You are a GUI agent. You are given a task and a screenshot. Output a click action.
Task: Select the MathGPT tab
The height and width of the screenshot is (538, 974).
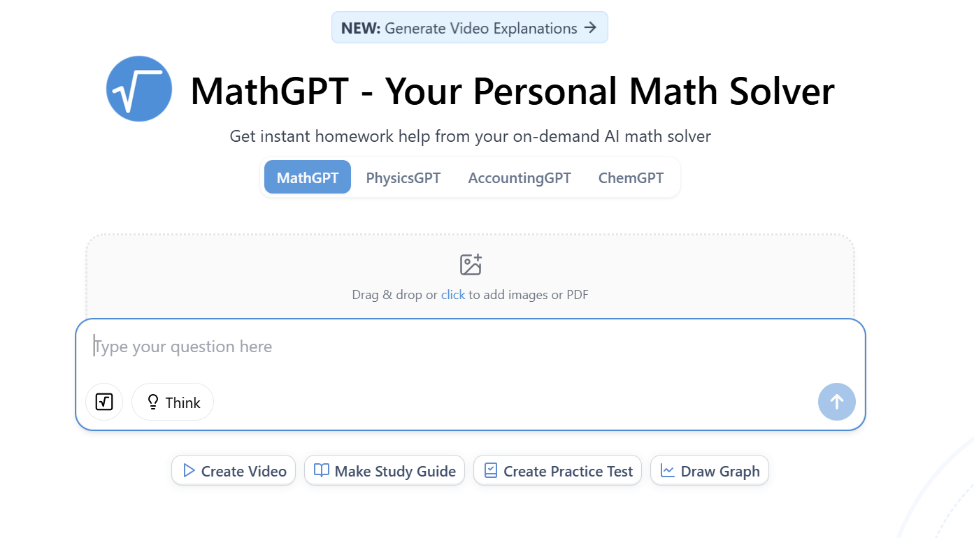tap(308, 177)
